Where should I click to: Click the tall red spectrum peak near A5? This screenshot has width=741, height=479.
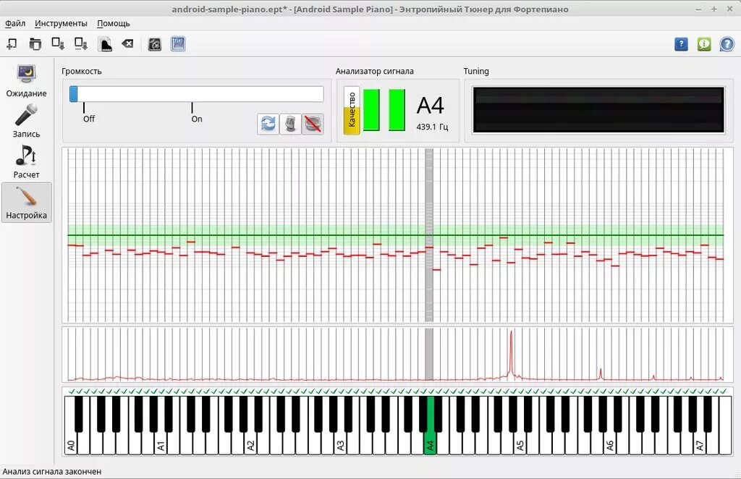[511, 355]
